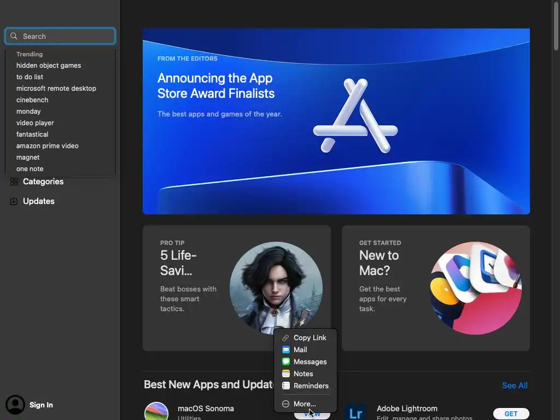Open the Adobe Lightroom app icon

355,412
